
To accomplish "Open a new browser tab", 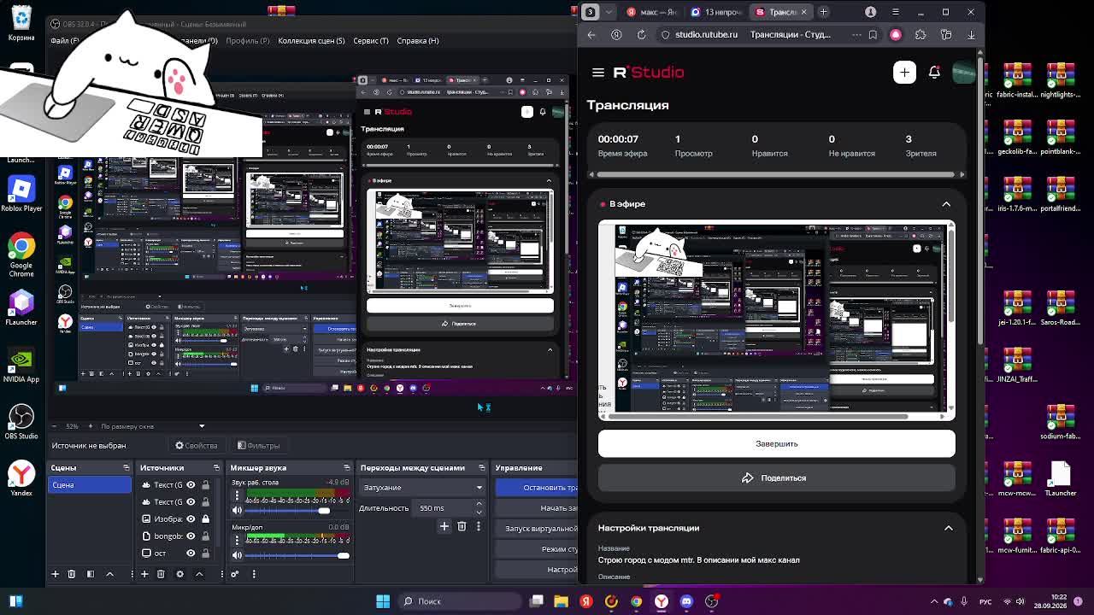I will coord(823,12).
